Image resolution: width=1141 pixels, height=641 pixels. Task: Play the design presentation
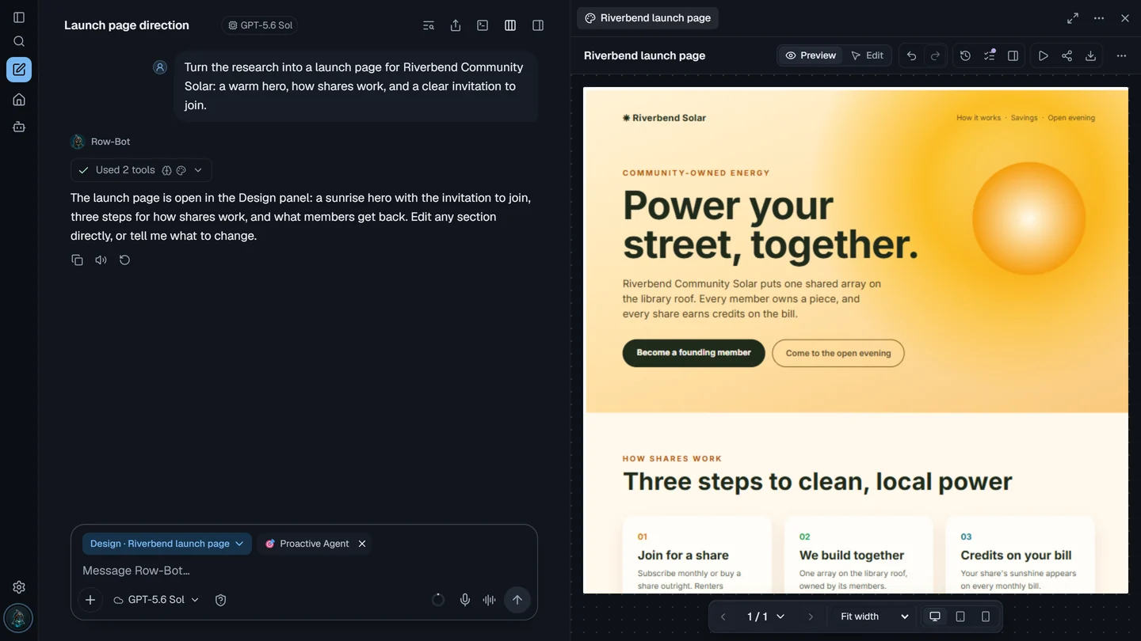(x=1043, y=55)
